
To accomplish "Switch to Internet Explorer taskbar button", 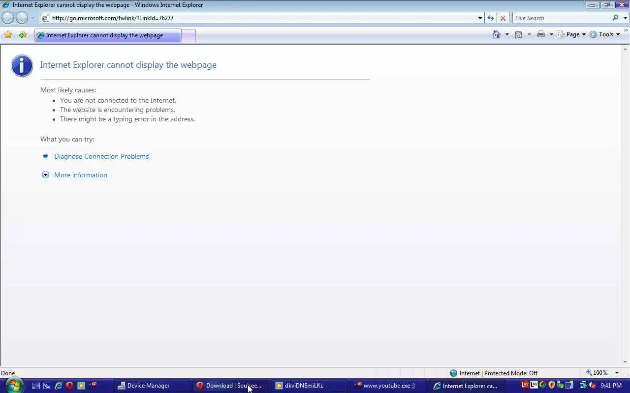I will point(467,386).
